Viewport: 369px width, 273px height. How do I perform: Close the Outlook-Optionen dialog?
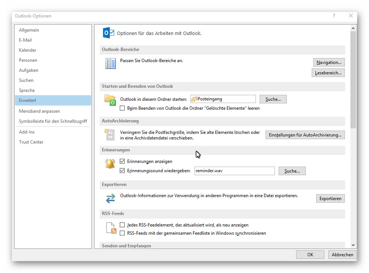[351, 16]
